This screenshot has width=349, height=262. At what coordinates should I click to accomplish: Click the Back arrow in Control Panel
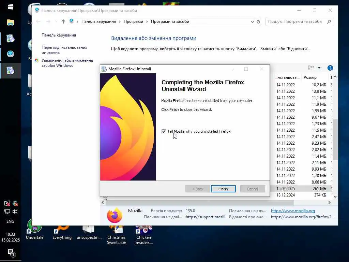pos(38,21)
